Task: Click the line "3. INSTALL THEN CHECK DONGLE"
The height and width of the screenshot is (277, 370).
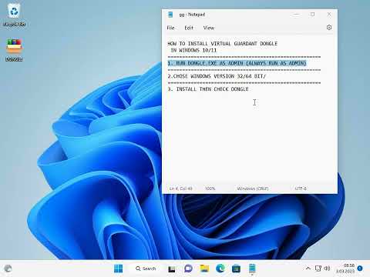Action: coord(208,89)
